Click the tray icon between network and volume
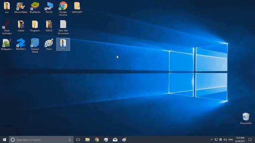 pos(221,139)
